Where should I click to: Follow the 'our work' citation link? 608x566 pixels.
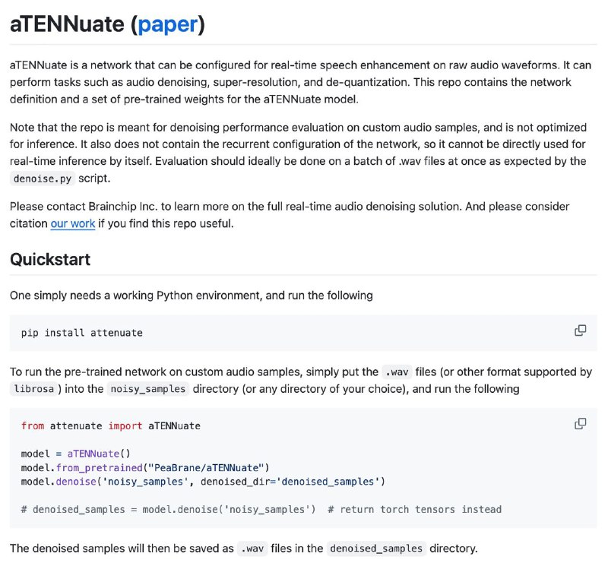pyautogui.click(x=73, y=223)
